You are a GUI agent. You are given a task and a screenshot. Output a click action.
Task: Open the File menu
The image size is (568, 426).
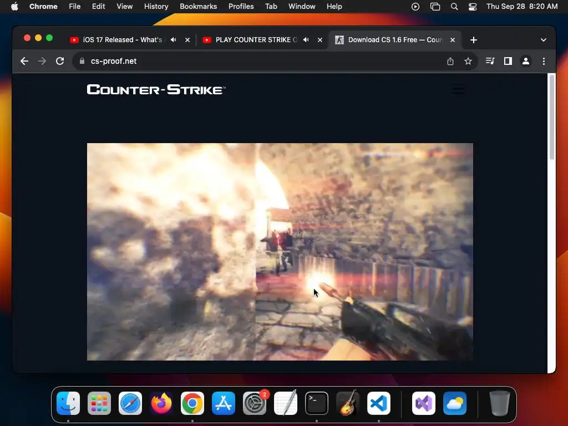75,7
